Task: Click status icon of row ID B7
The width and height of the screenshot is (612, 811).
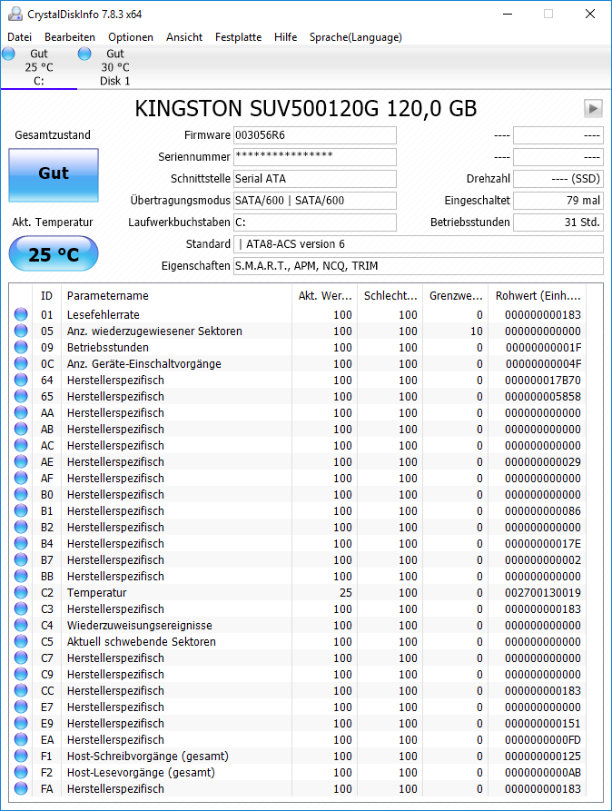Action: [21, 559]
